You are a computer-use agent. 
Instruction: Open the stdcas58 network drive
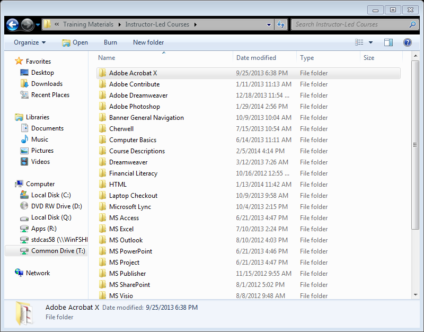(59, 240)
